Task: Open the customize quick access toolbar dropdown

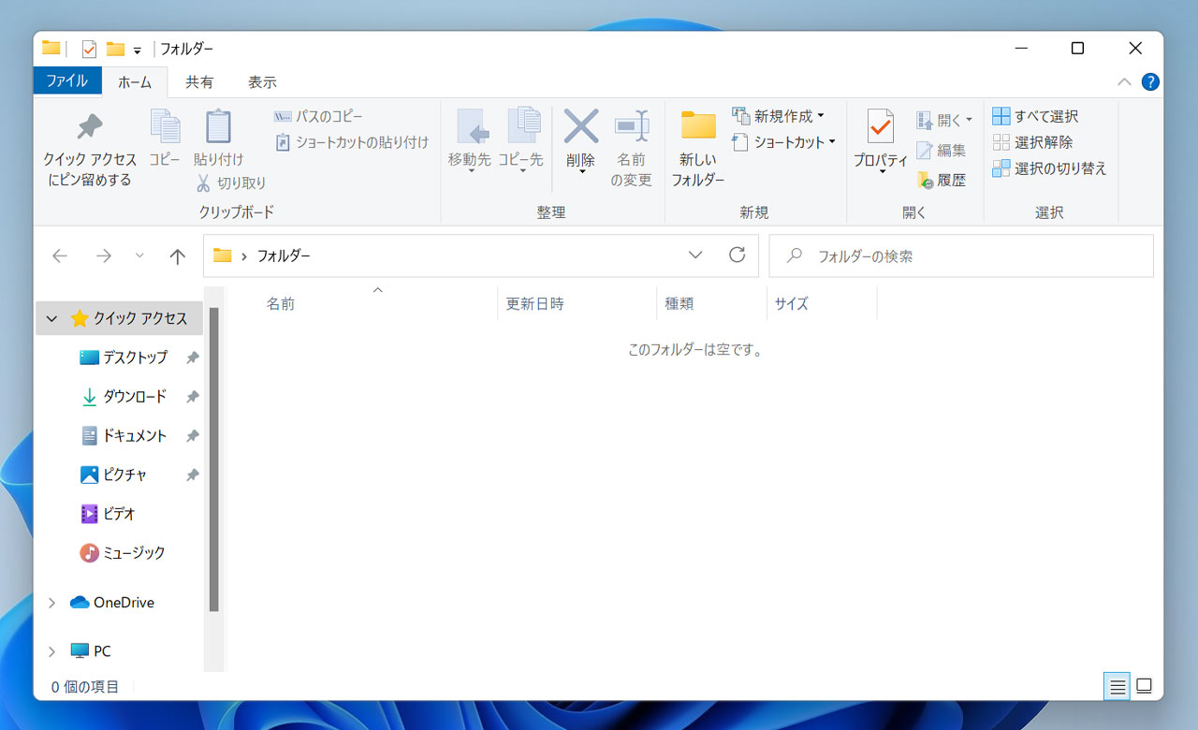Action: (x=137, y=50)
